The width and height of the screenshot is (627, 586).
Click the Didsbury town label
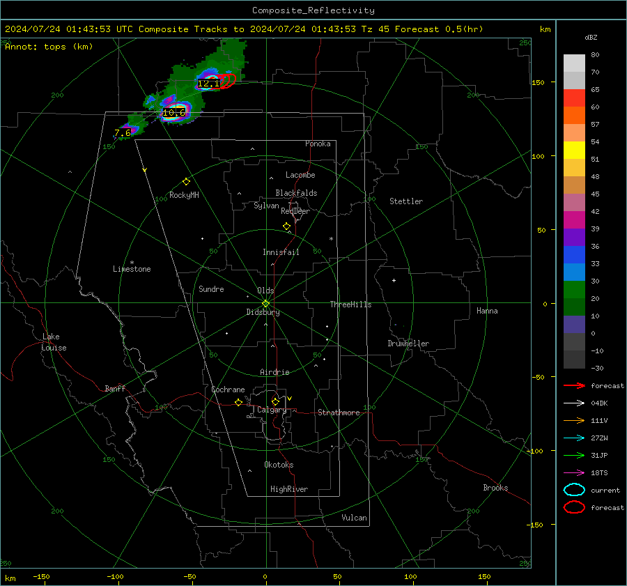pyautogui.click(x=263, y=312)
